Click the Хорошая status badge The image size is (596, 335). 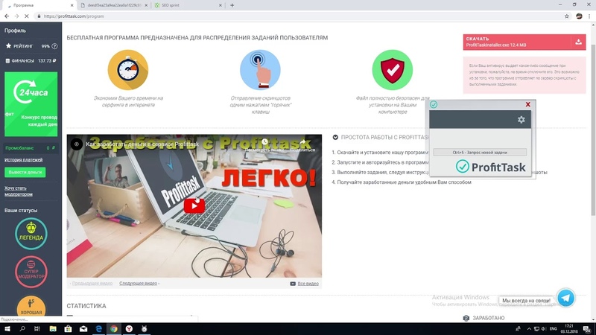(x=31, y=306)
